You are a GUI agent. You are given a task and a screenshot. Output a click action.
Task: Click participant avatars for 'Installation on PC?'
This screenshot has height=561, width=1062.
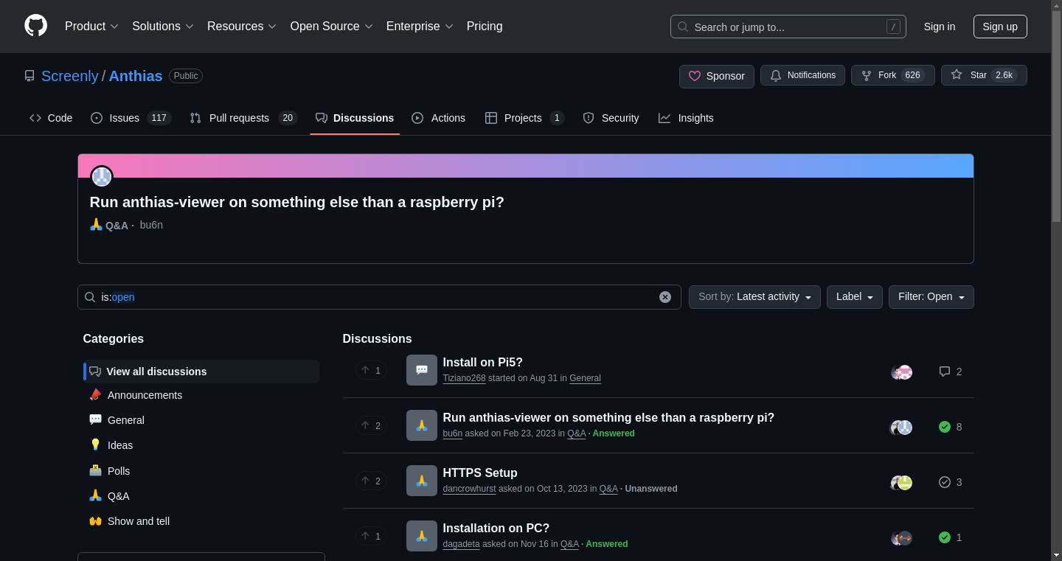pyautogui.click(x=901, y=538)
